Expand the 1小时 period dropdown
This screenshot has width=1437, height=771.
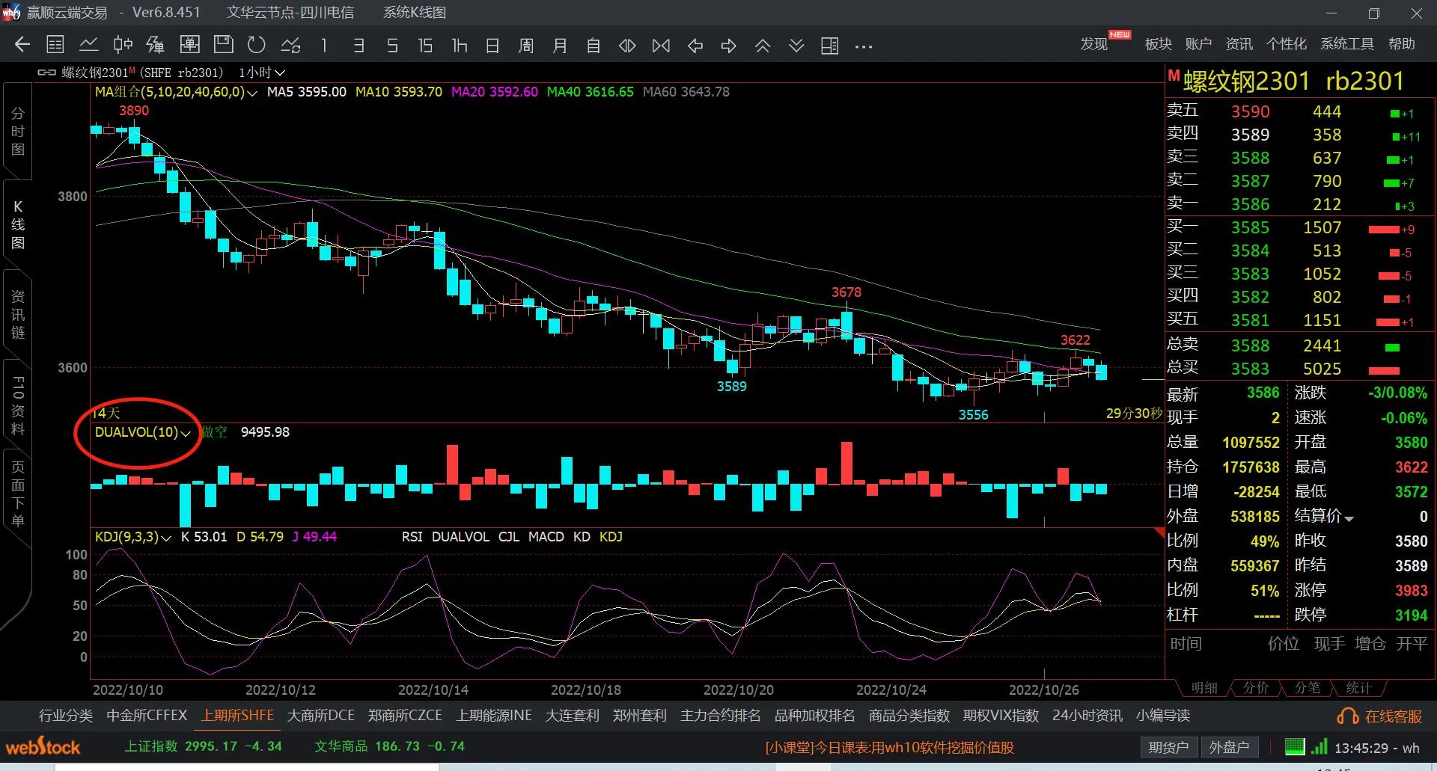(280, 73)
